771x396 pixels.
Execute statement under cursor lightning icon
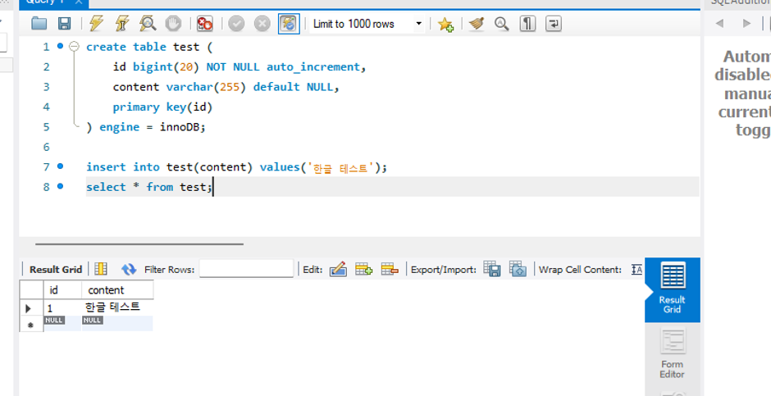point(122,24)
